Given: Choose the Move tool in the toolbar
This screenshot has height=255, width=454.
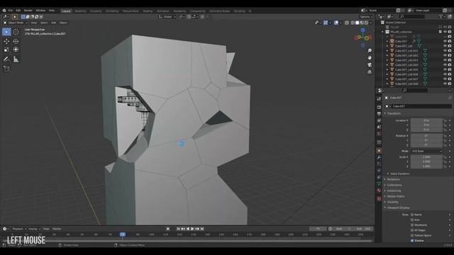Looking at the screenshot, I should pos(6,41).
